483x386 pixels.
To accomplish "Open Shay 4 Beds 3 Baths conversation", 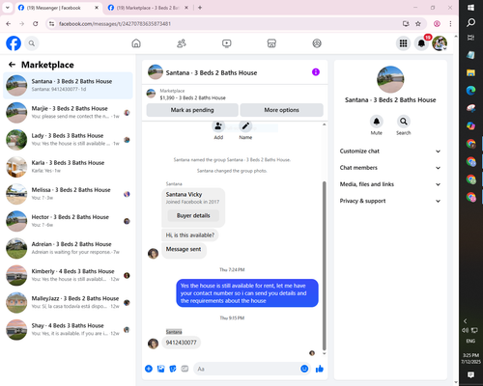I will [68, 329].
